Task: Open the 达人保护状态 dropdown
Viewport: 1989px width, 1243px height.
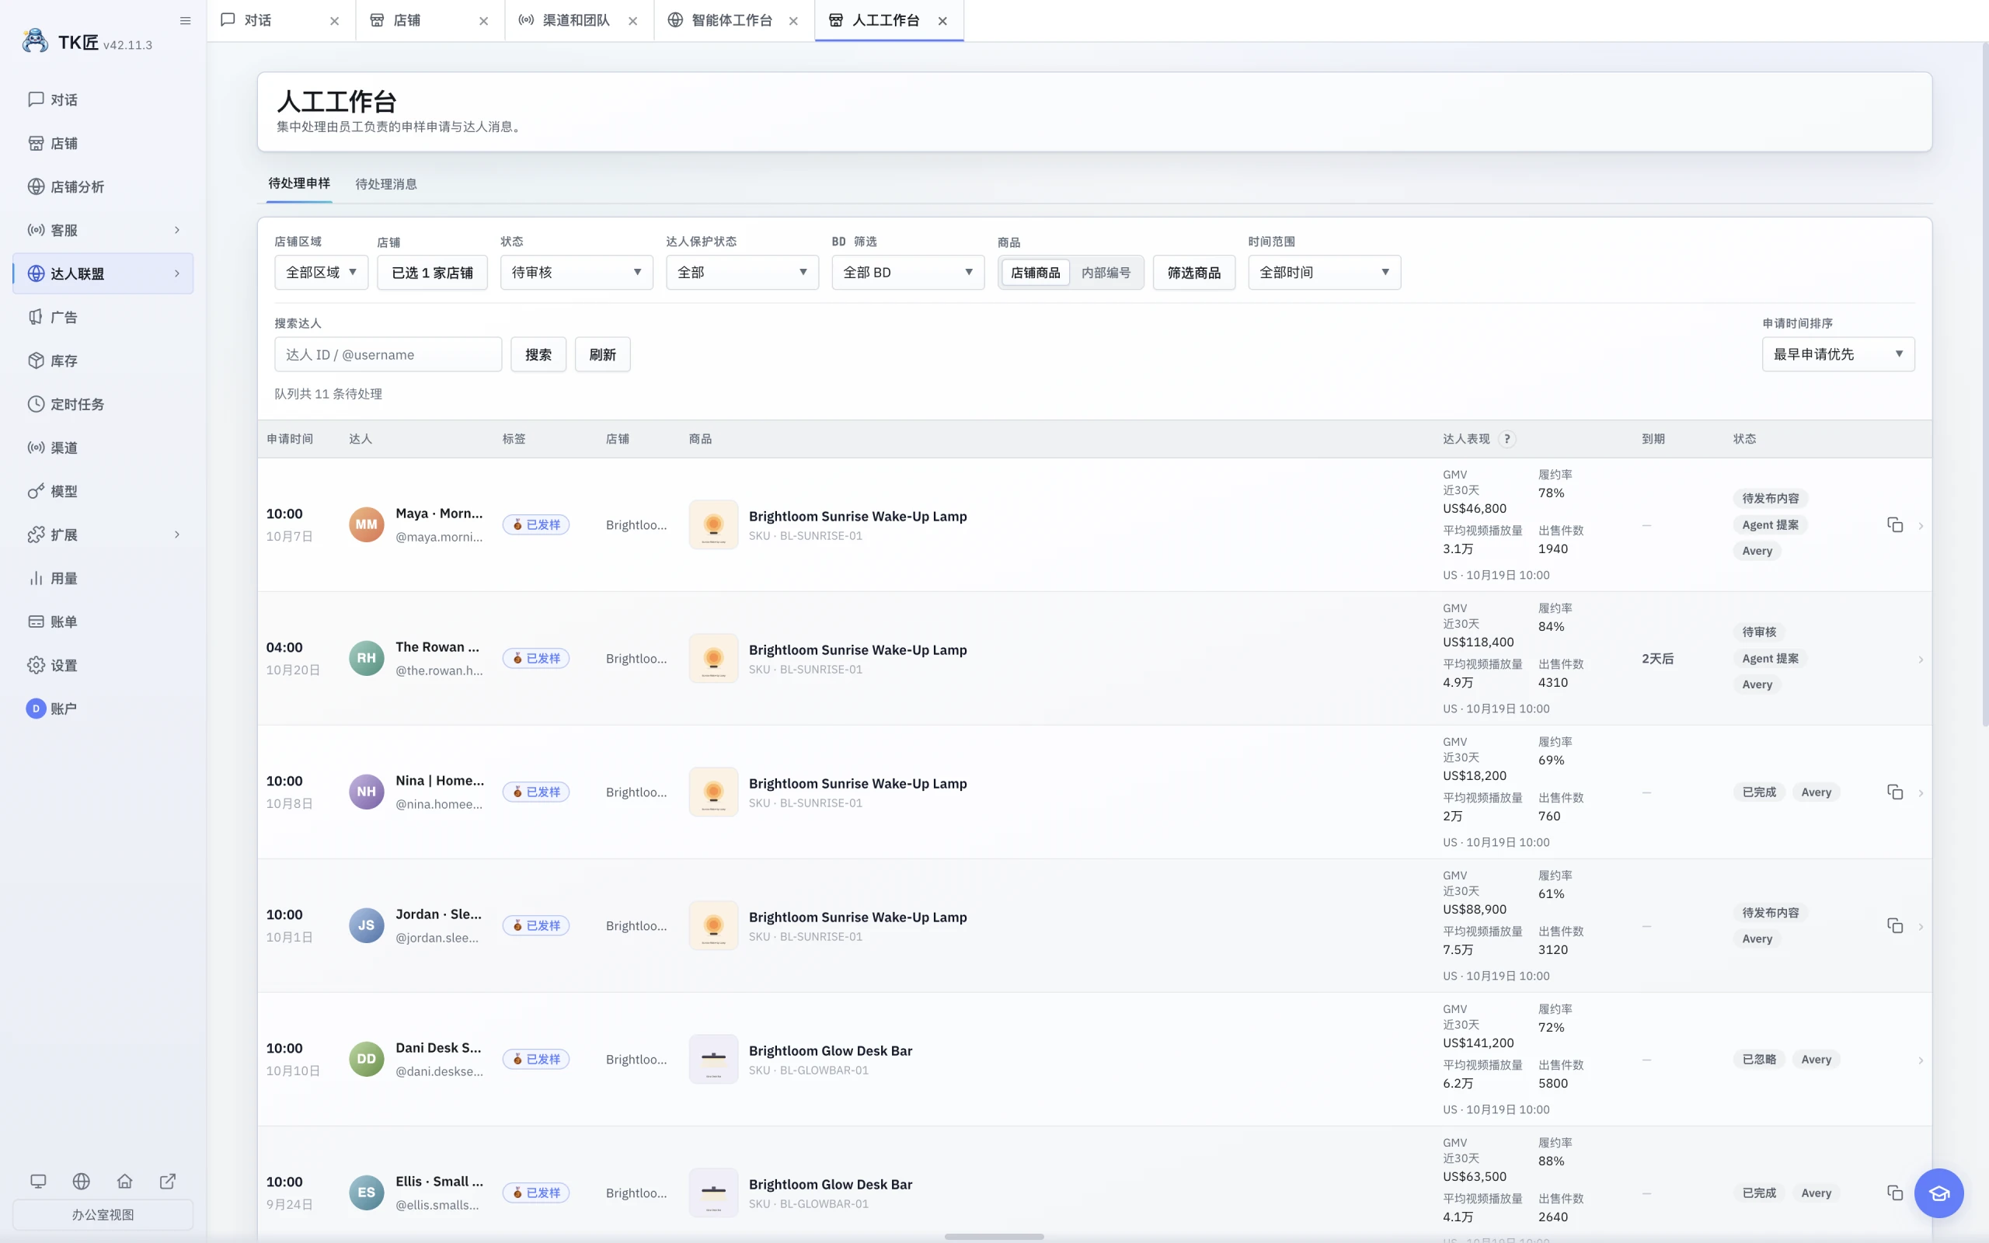Action: (742, 272)
